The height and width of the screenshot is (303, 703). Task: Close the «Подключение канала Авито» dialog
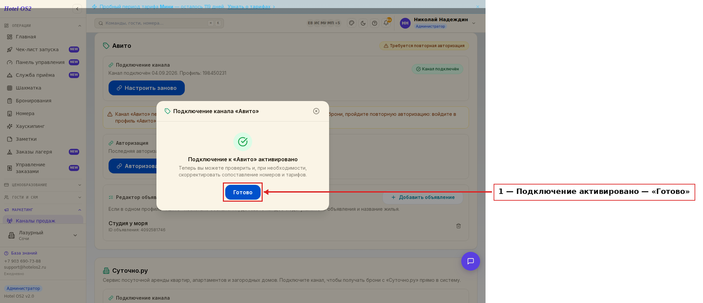316,111
